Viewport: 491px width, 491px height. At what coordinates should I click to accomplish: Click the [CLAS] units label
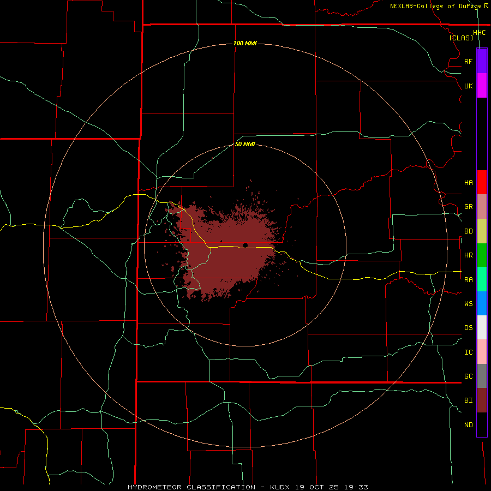(461, 38)
